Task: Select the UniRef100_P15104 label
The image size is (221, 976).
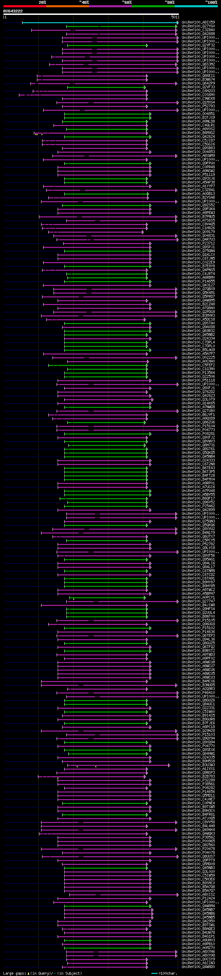Action: tap(198, 426)
